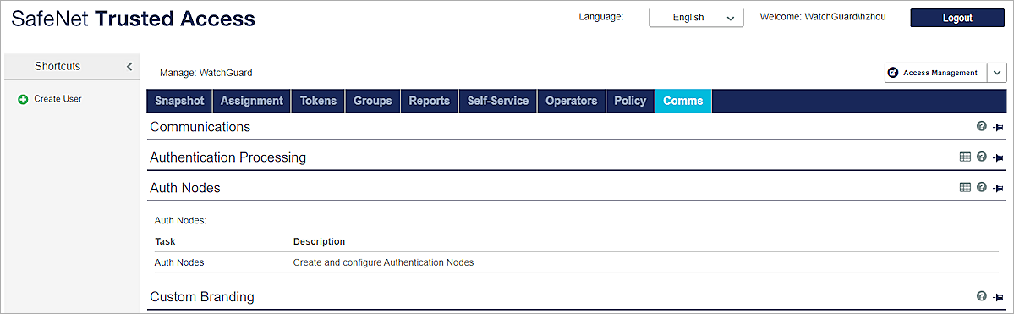
Task: Open the table icon for Auth Nodes
Action: [965, 187]
